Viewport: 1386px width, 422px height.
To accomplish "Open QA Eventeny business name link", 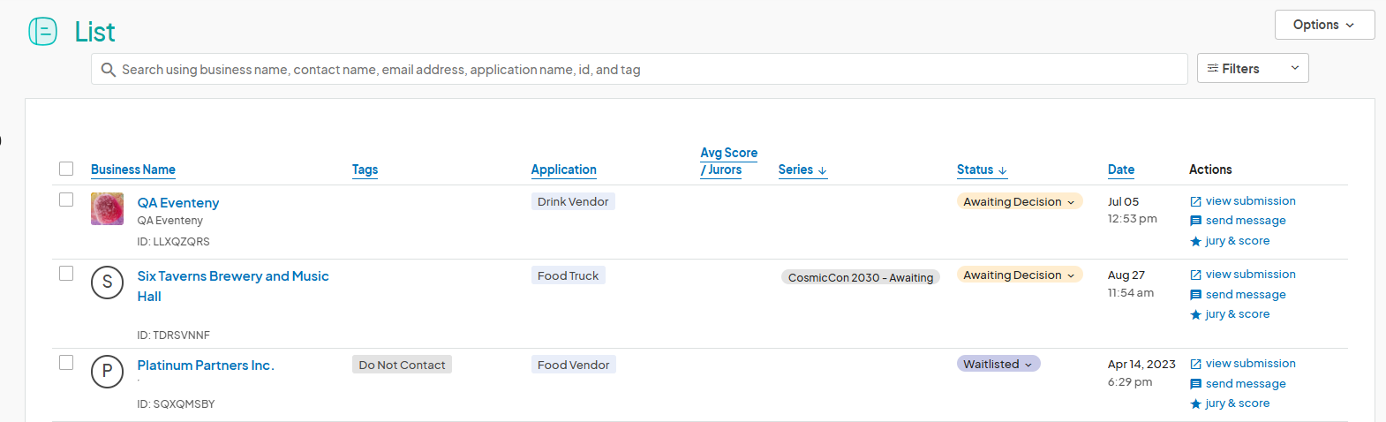I will [178, 203].
